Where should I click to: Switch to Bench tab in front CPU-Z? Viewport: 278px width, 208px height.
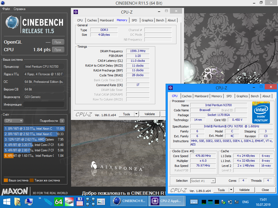tap(255, 96)
